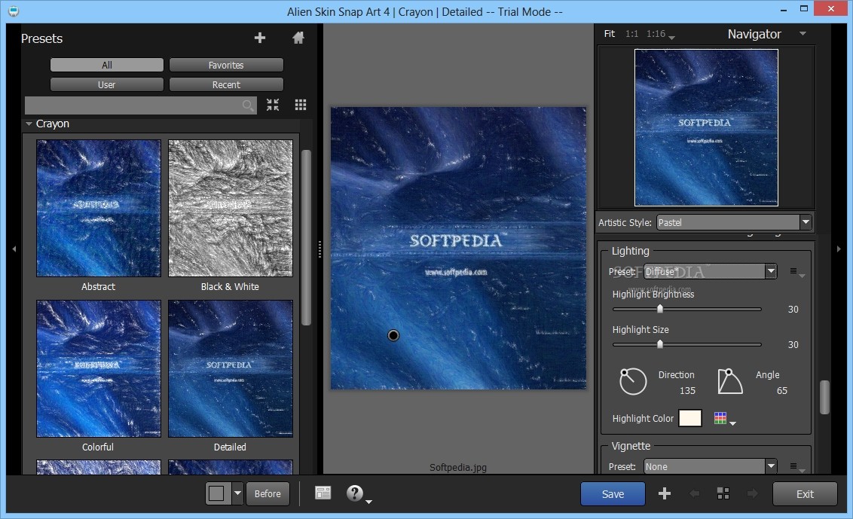Toggle panel layout icon beside Before

(323, 493)
